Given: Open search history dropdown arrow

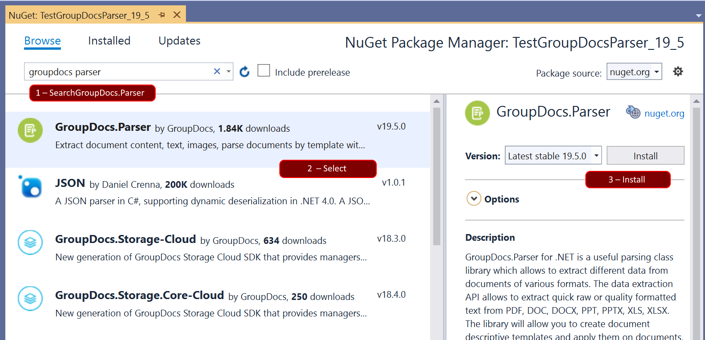Looking at the screenshot, I should (x=229, y=72).
